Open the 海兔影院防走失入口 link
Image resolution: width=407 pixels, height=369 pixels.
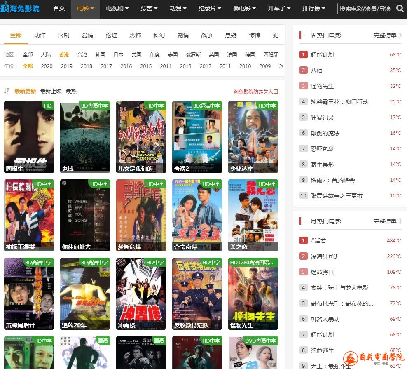(256, 92)
